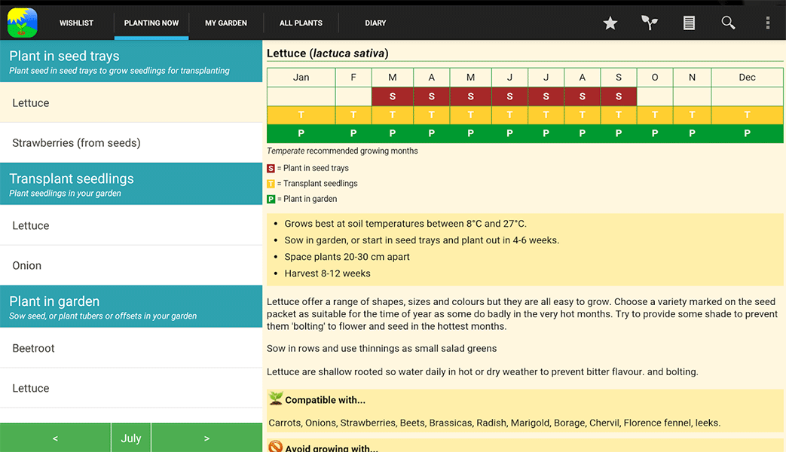Tap the star favorites icon

[610, 23]
